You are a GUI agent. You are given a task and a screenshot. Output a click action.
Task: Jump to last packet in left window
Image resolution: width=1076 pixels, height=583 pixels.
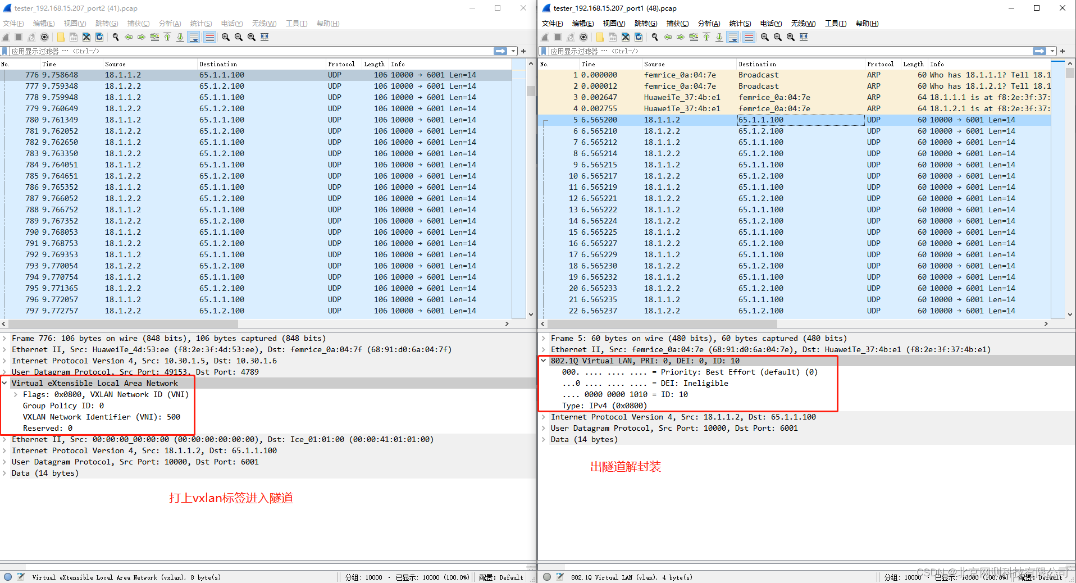(180, 37)
